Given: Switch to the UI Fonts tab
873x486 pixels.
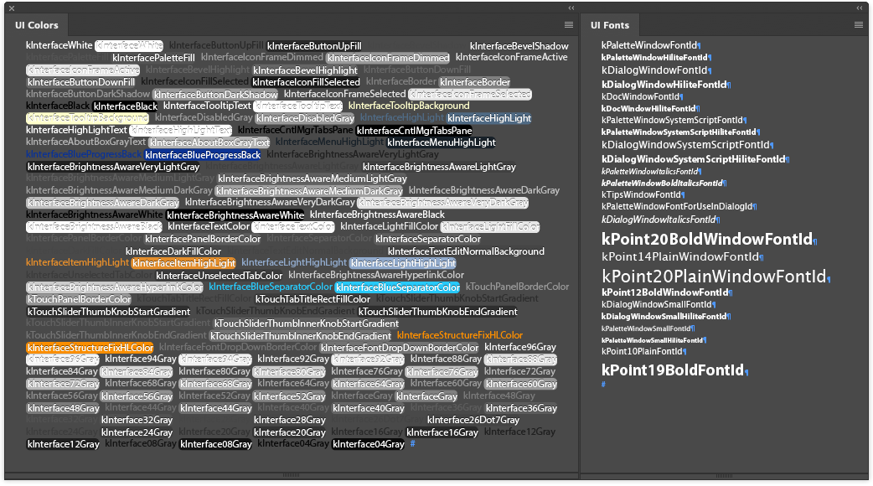Looking at the screenshot, I should point(609,25).
